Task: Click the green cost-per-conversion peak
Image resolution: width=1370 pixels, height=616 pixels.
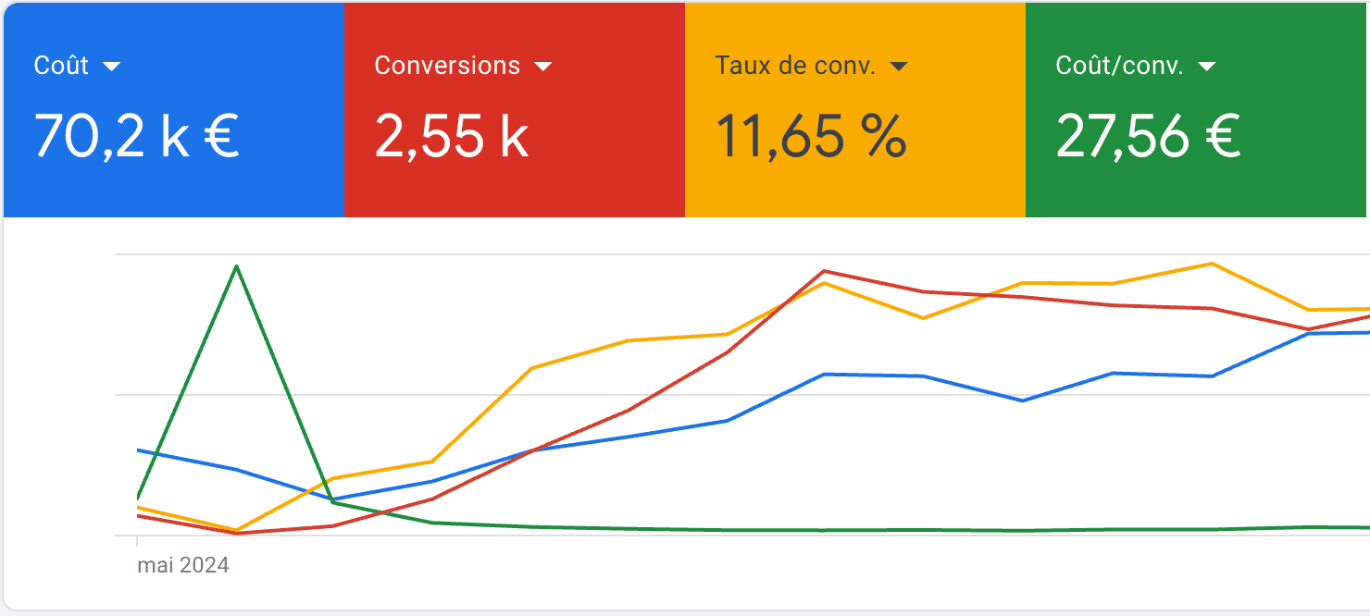Action: coord(237,267)
